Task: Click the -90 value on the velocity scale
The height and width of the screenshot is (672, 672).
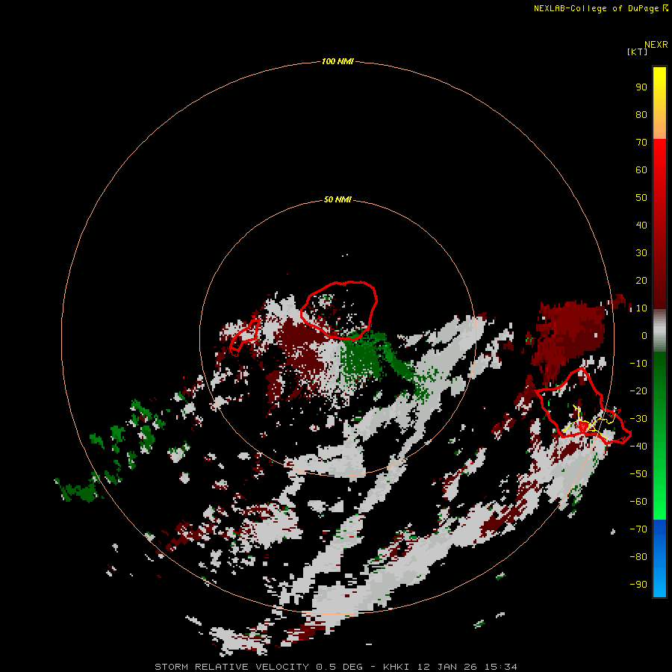Action: pyautogui.click(x=638, y=585)
